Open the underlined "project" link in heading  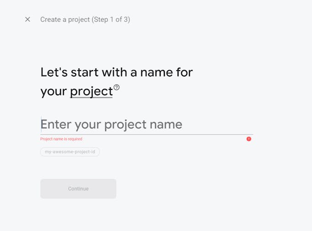[91, 91]
